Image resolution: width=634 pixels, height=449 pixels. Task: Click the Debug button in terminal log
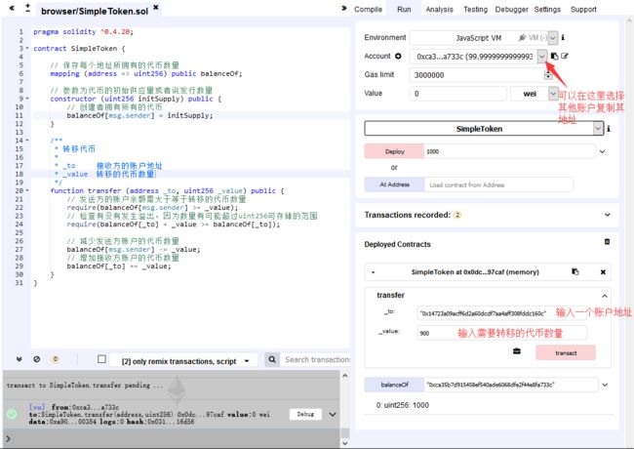coord(305,414)
